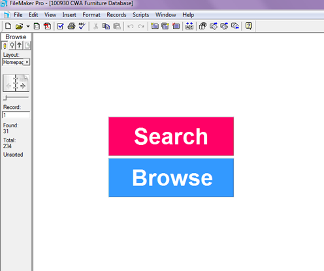Click the New Record toolbar icon
This screenshot has height=271, width=324.
(155, 26)
